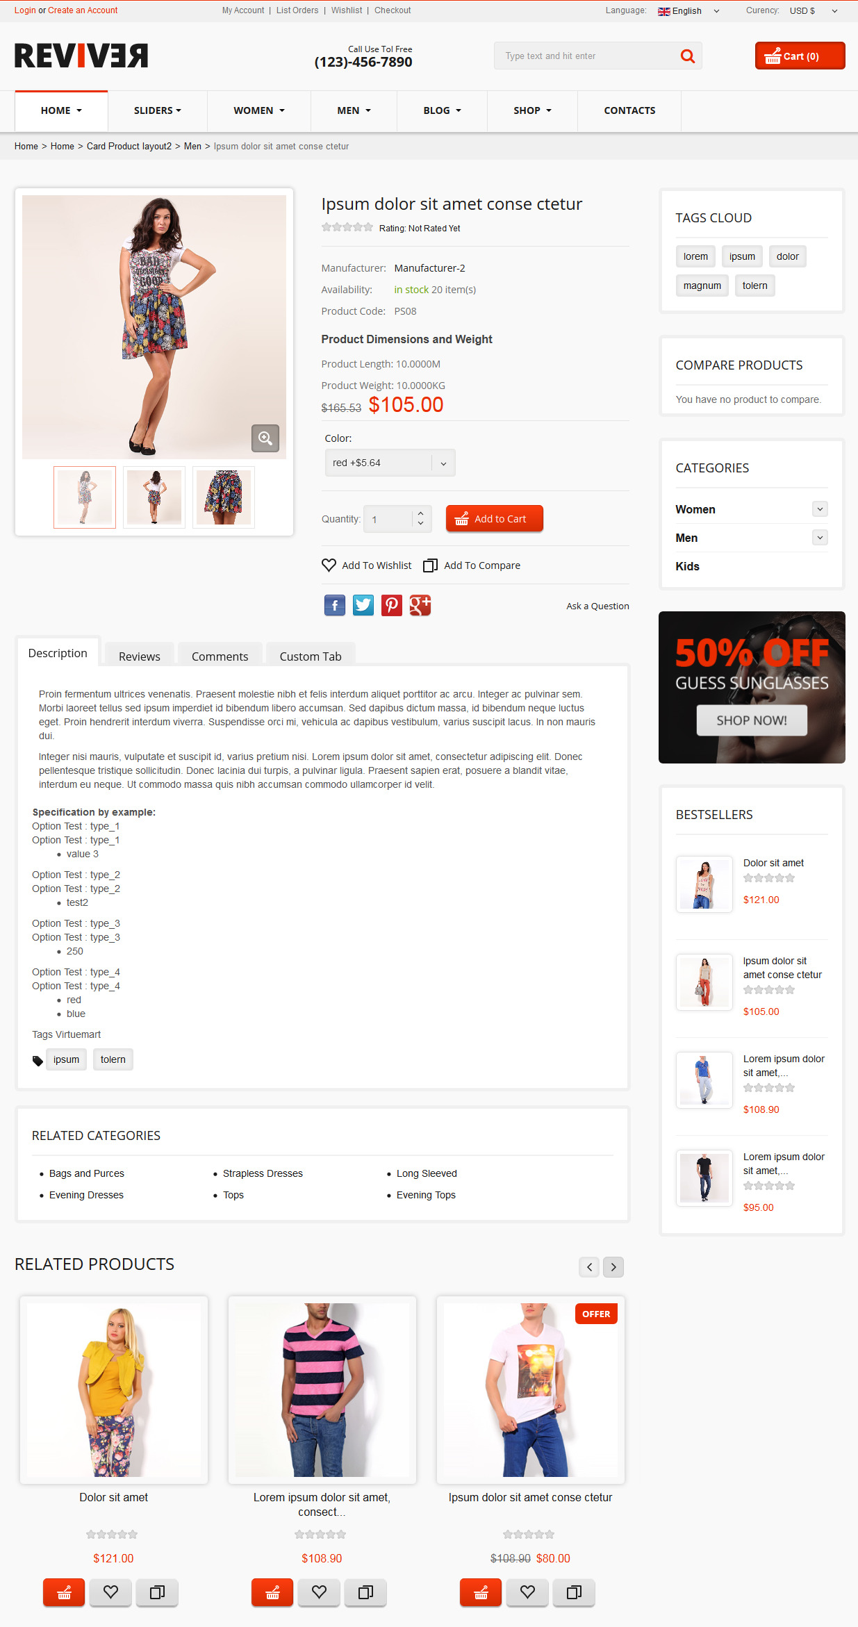This screenshot has width=858, height=1627.
Task: Share product via Pinterest icon
Action: tap(392, 605)
